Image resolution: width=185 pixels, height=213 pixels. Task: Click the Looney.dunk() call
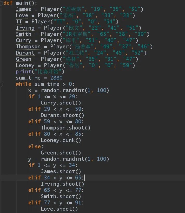click(x=61, y=140)
